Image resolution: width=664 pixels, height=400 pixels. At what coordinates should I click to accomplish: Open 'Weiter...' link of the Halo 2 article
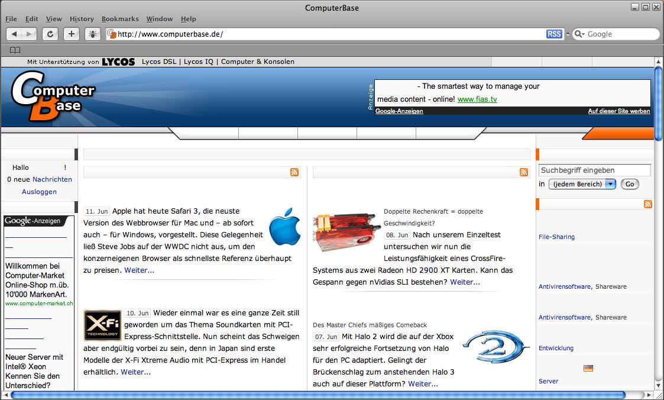pos(423,384)
